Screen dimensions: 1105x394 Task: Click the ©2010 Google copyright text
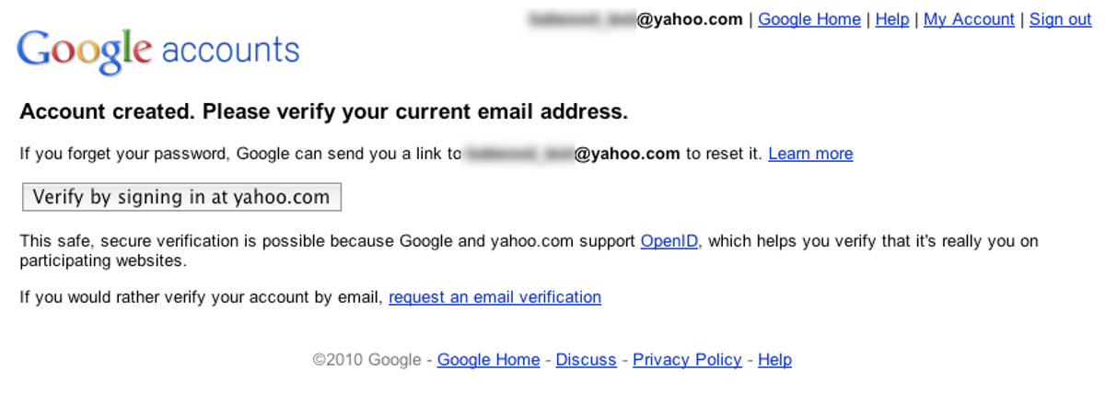(x=367, y=360)
